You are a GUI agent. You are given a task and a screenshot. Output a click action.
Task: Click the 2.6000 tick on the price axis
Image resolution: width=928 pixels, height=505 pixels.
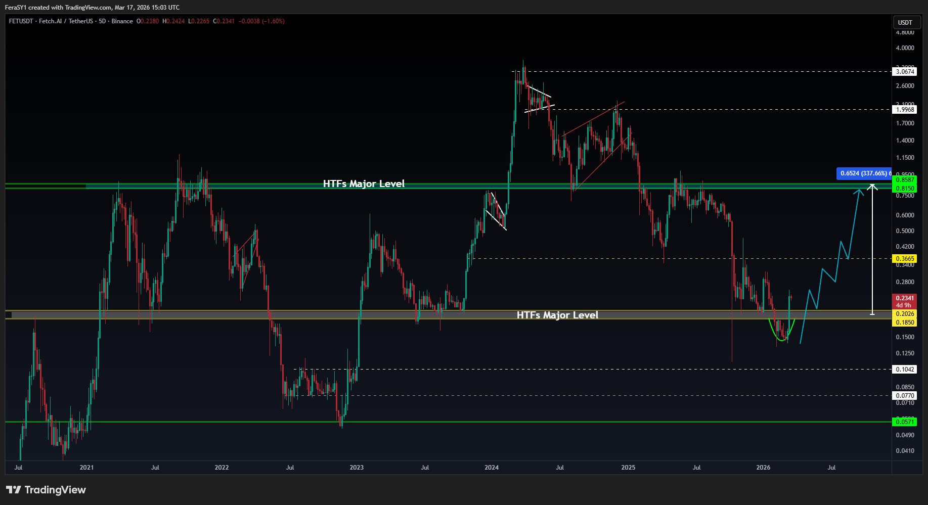[x=905, y=86]
